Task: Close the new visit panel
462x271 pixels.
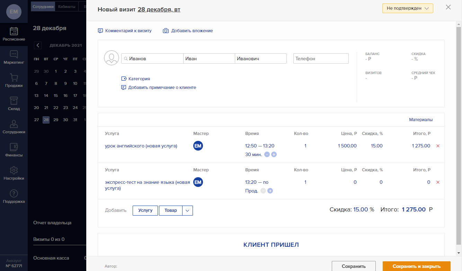Action: pyautogui.click(x=448, y=7)
